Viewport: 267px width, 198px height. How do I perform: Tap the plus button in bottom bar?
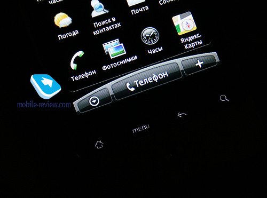[199, 64]
